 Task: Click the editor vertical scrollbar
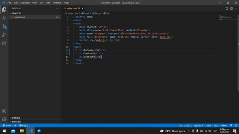pos(238,53)
